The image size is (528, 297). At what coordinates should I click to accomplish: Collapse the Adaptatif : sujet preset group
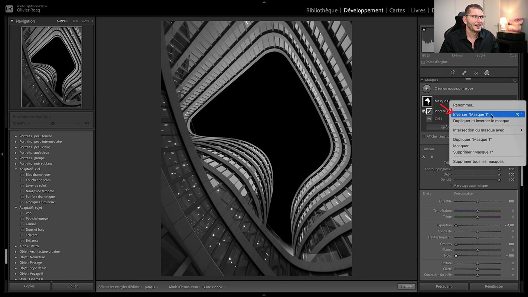point(16,208)
